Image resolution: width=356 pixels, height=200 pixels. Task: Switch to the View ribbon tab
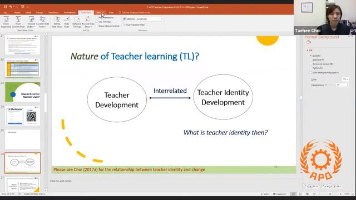[x=111, y=12]
